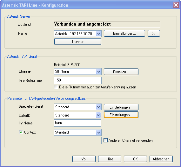Uncheck the Context checkbox
The width and height of the screenshot is (181, 167).
click(21, 132)
